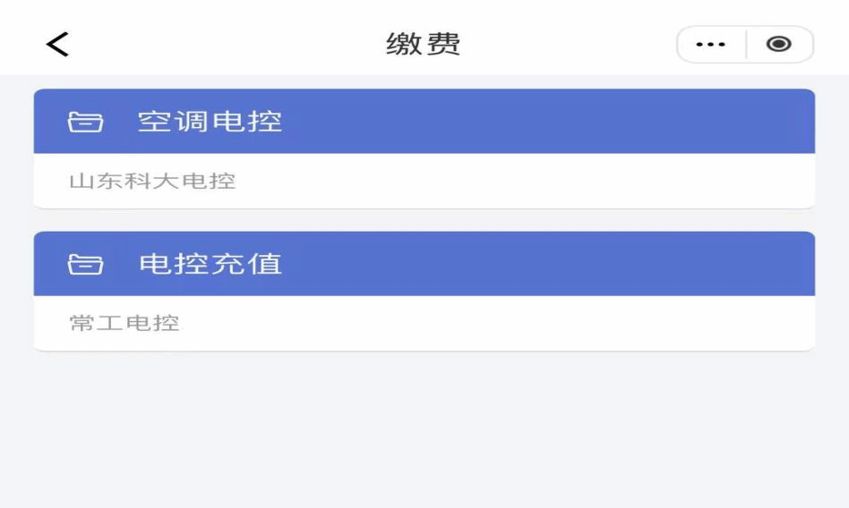Choose the 电控充值 recharge card
Viewport: 849px width, 508px height.
tap(424, 291)
